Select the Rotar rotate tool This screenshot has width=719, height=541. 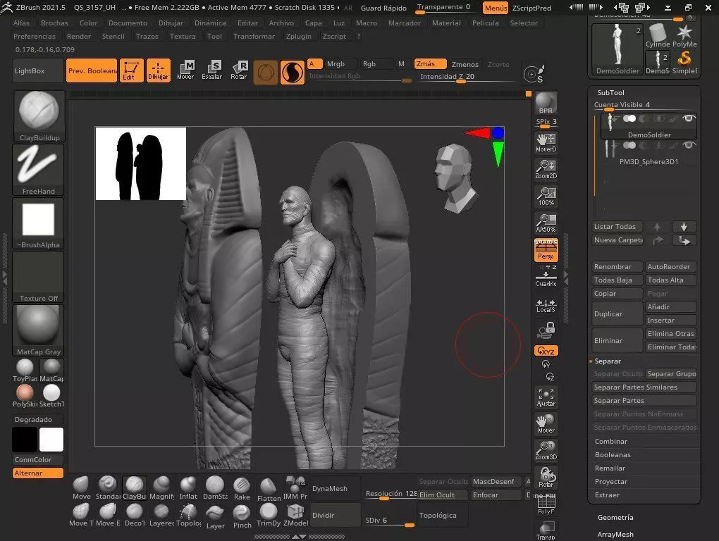coord(239,70)
